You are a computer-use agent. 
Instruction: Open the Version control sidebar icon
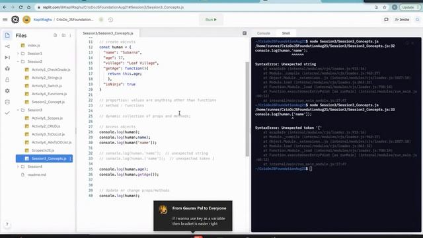click(7, 46)
